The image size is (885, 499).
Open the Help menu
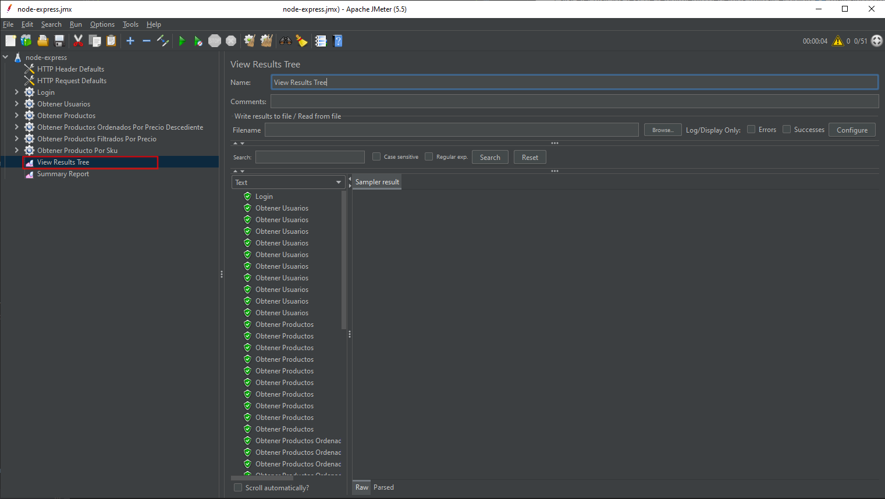tap(154, 24)
